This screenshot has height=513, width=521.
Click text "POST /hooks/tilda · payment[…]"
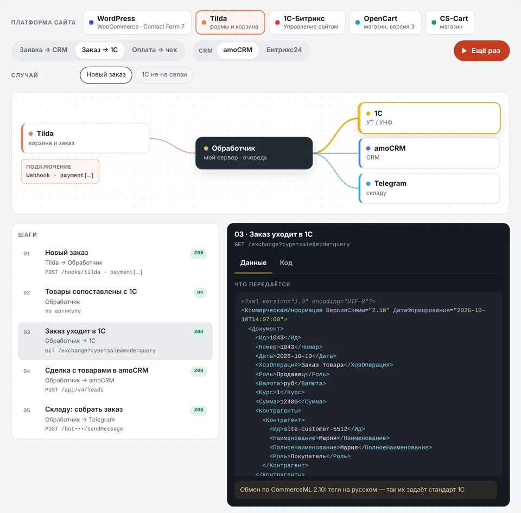tap(94, 272)
